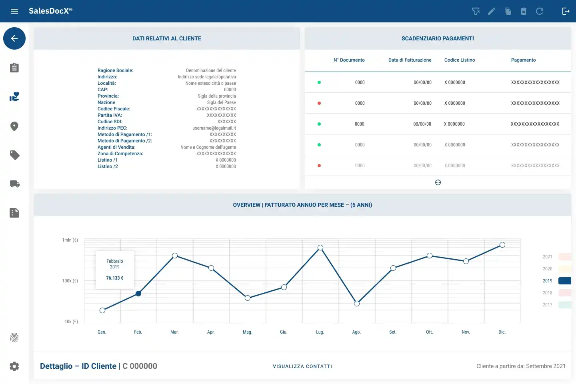Open the location pin sidebar icon

click(14, 126)
